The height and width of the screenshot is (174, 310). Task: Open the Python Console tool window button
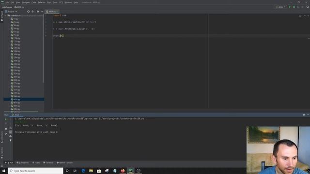click(64, 163)
